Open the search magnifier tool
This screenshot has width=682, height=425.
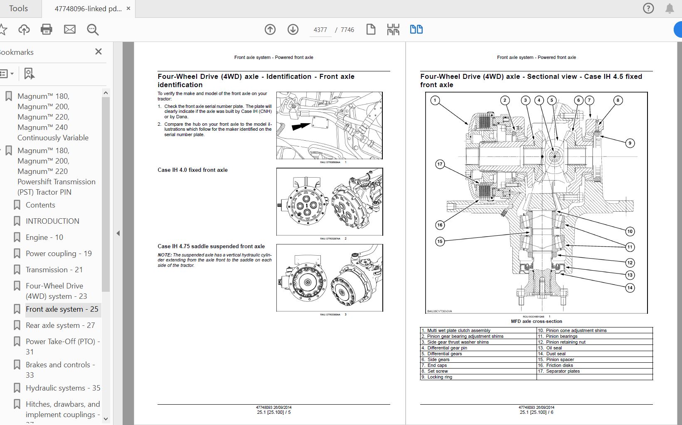pyautogui.click(x=93, y=29)
